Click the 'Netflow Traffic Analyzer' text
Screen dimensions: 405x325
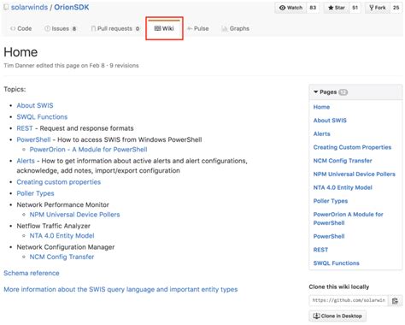click(53, 226)
